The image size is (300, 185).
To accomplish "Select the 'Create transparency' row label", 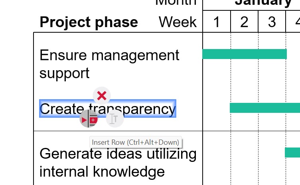I will pyautogui.click(x=107, y=108).
